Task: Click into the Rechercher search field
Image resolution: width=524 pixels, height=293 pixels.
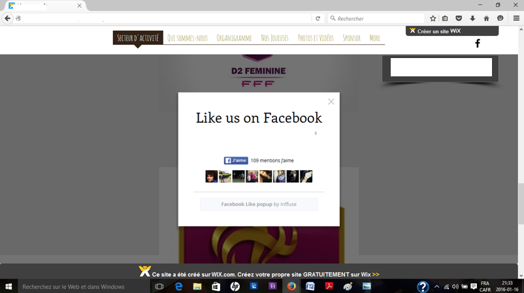Action: pos(376,18)
